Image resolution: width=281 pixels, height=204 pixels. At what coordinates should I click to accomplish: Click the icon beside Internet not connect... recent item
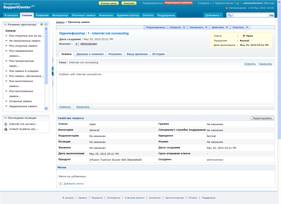[6, 124]
